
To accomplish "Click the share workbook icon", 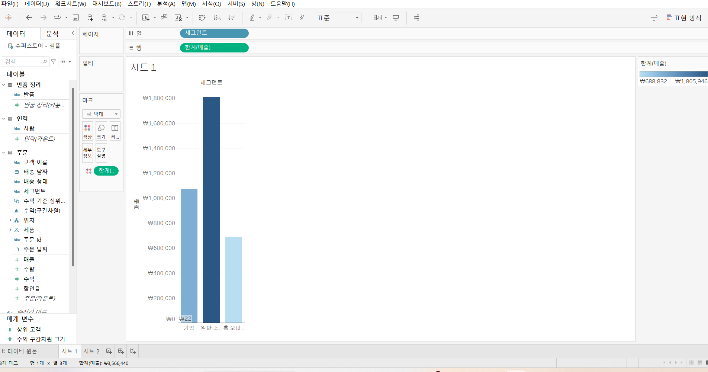I will (416, 17).
